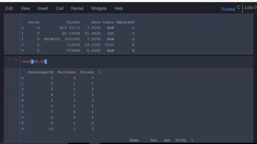Click the Pclass column header
The image size is (257, 144).
(x=87, y=72)
